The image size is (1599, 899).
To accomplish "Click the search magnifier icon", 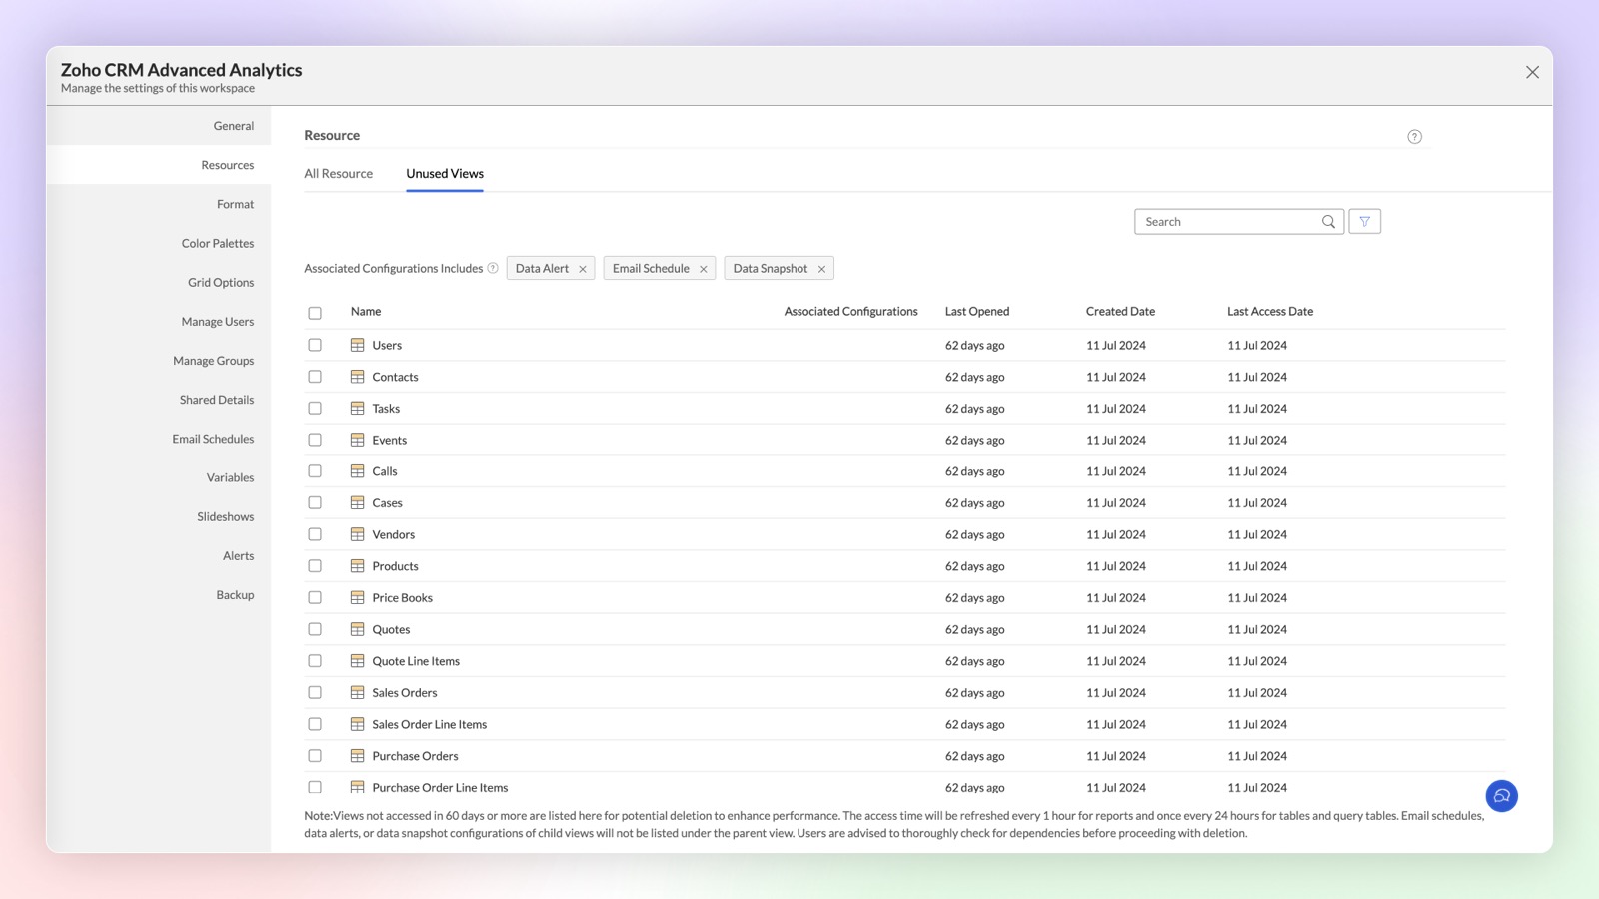I will pyautogui.click(x=1328, y=222).
